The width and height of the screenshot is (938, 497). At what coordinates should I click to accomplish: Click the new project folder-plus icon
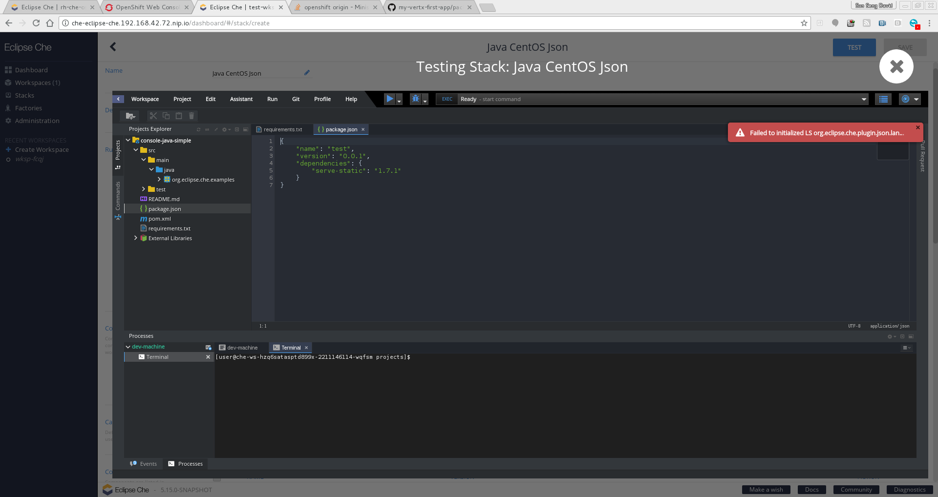tap(130, 116)
